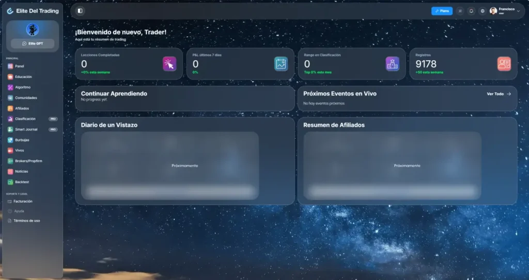Go to Afiliados menu label
Viewport: 529px width, 280px height.
point(22,108)
